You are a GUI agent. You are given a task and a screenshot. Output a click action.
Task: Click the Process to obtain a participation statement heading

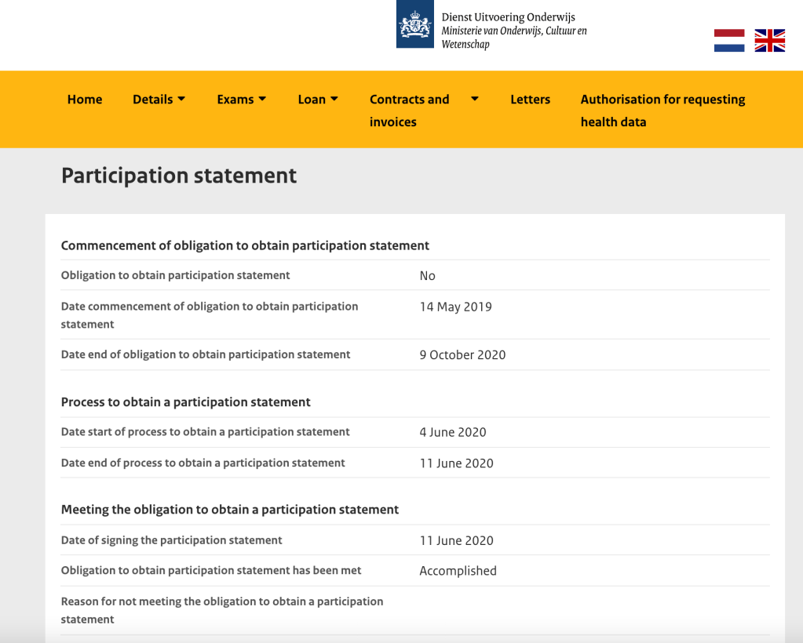pos(186,402)
